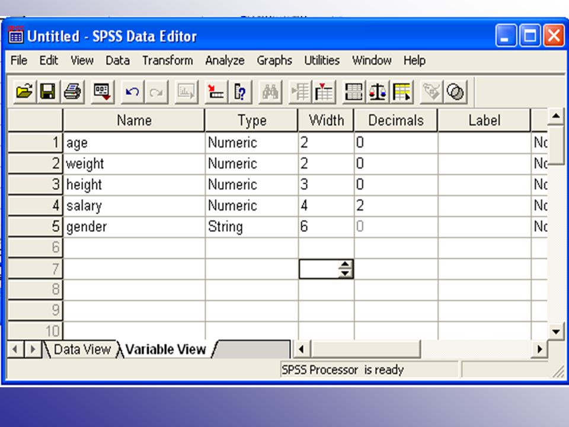
Task: Click the Name column header
Action: (134, 120)
